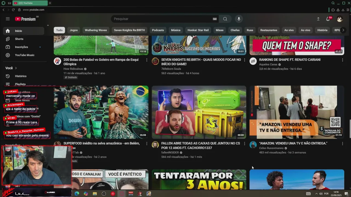351x197 pixels.
Task: Select the Wuthering Waves filter chip
Action: pyautogui.click(x=96, y=30)
